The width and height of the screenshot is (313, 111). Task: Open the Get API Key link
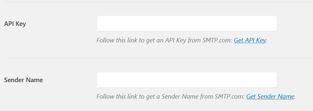pos(250,40)
